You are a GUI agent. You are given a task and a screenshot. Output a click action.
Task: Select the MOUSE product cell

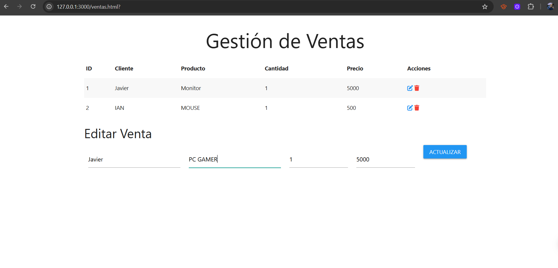190,108
